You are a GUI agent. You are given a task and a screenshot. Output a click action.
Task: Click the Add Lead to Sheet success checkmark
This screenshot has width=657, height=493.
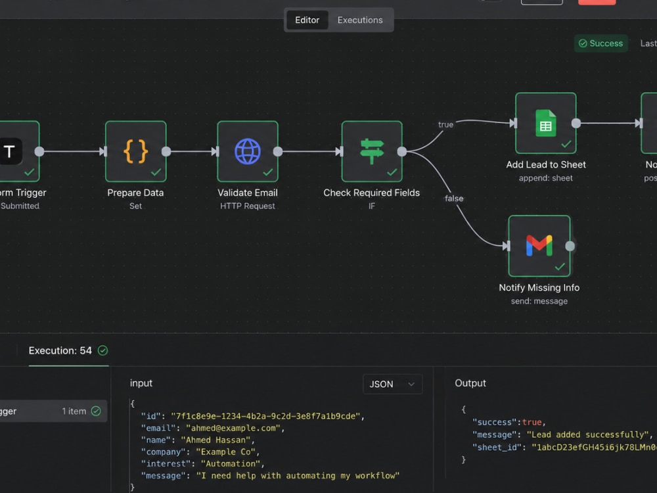point(566,144)
